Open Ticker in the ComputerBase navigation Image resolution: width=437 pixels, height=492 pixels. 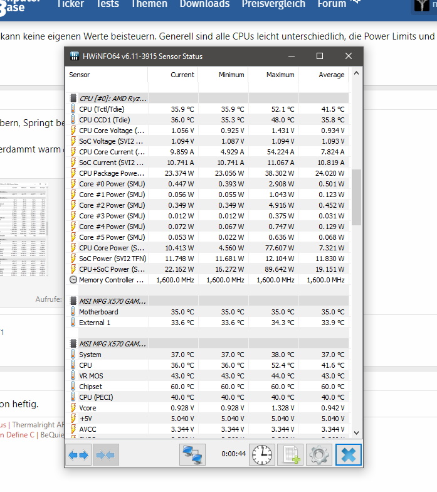coord(70,4)
